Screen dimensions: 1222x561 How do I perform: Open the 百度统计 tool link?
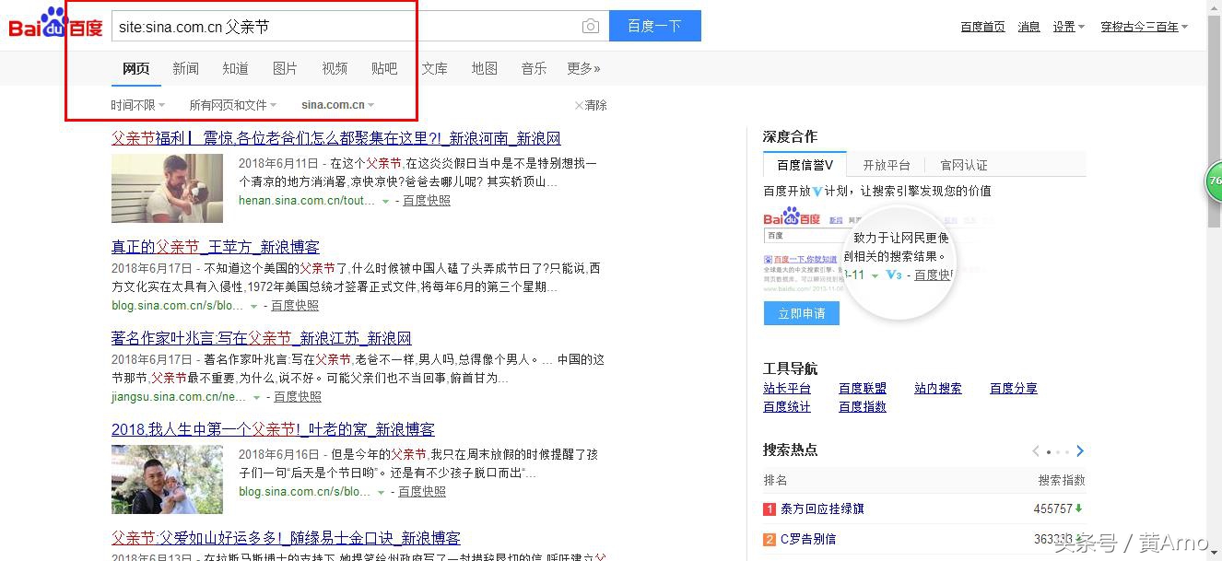(787, 406)
